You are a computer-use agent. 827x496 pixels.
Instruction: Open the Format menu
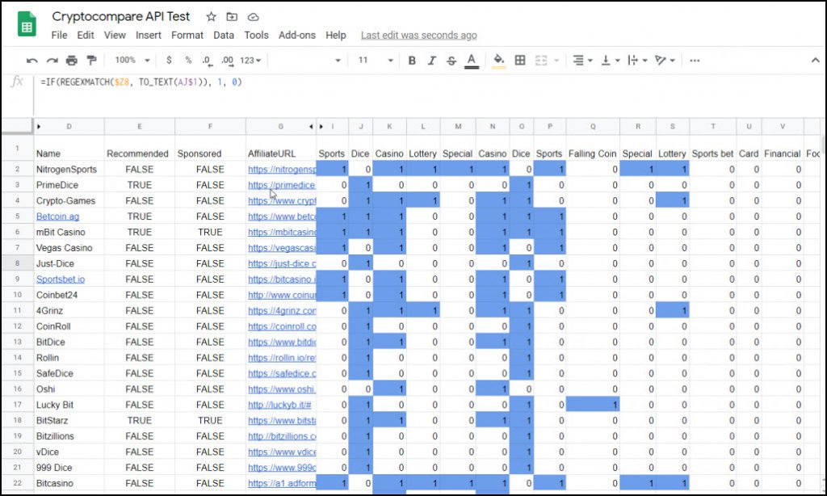click(x=187, y=36)
